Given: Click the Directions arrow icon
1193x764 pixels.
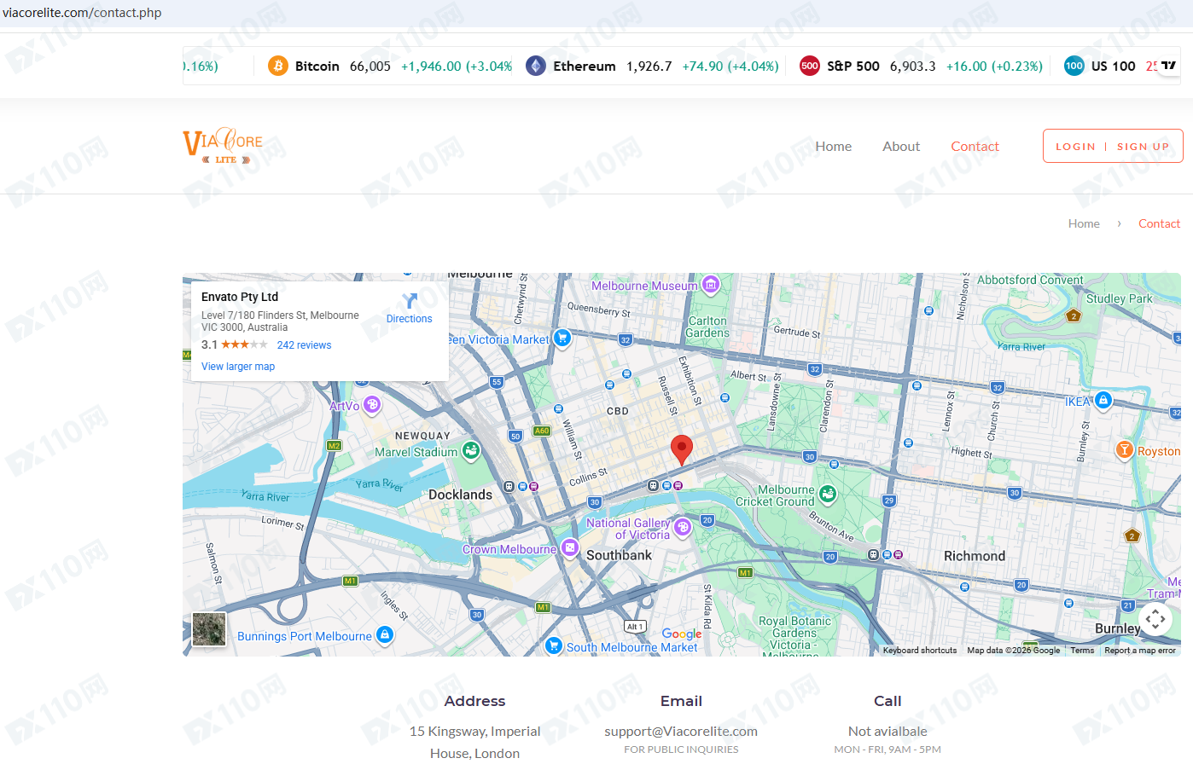Looking at the screenshot, I should (410, 301).
